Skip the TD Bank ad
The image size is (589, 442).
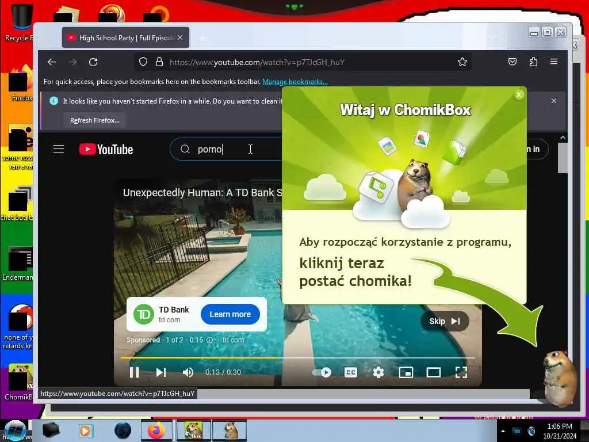pyautogui.click(x=445, y=321)
